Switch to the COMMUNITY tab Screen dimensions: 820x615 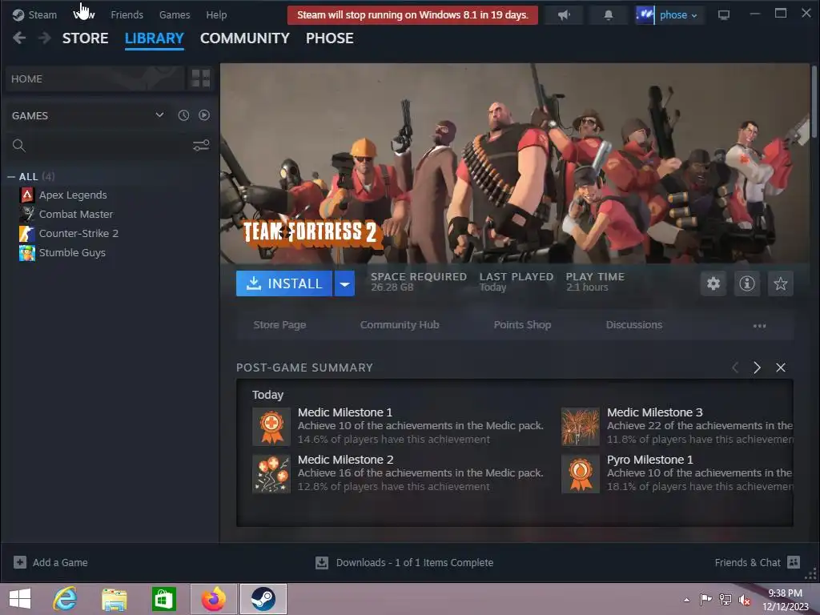pos(245,38)
